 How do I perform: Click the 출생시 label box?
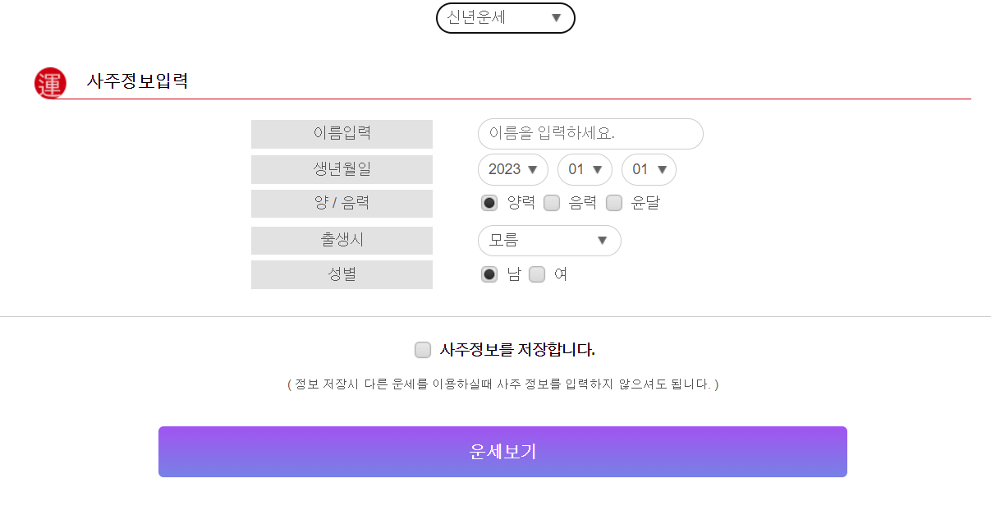[342, 240]
